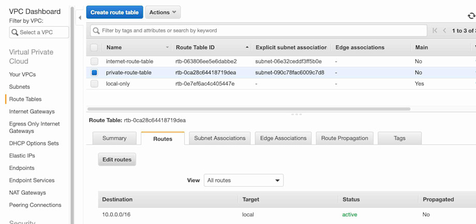Click the active status value
The image size is (476, 224).
tap(350, 215)
